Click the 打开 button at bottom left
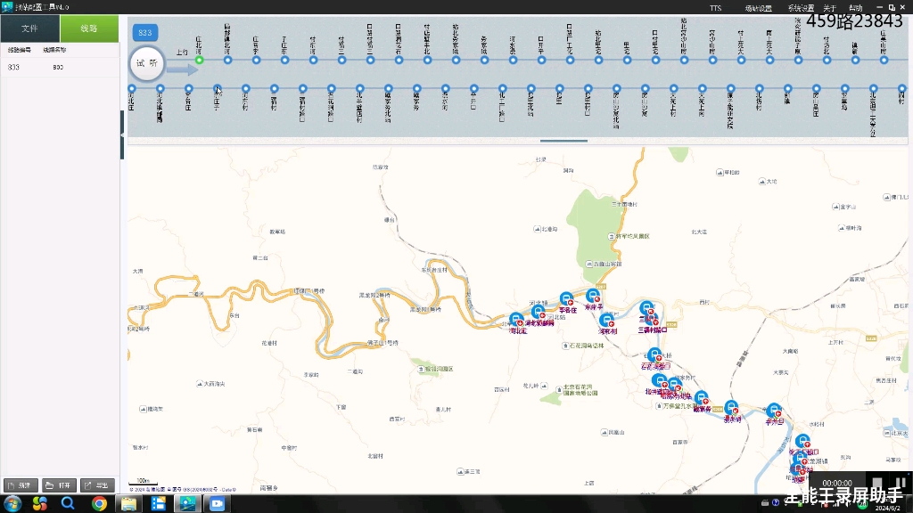913x513 pixels. click(x=59, y=485)
